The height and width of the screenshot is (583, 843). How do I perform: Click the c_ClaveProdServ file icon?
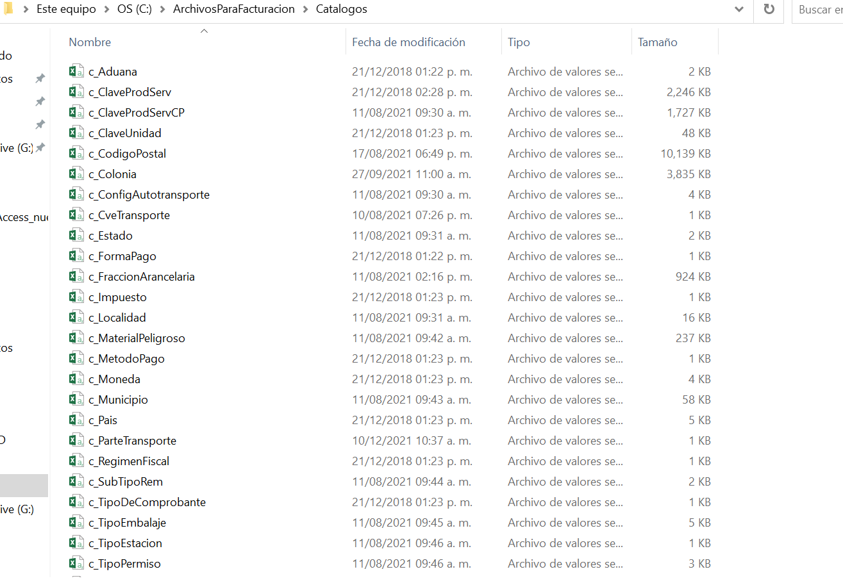click(76, 92)
